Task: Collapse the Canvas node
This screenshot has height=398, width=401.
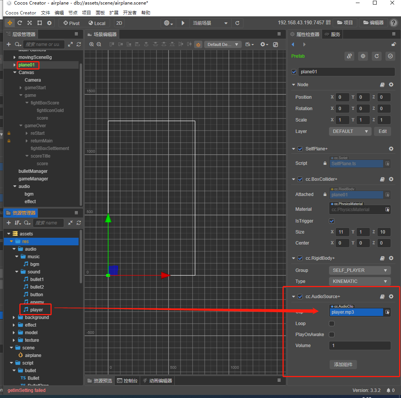Action: pyautogui.click(x=15, y=73)
